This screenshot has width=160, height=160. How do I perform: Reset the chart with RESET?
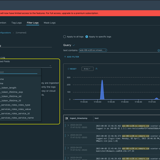72,69
